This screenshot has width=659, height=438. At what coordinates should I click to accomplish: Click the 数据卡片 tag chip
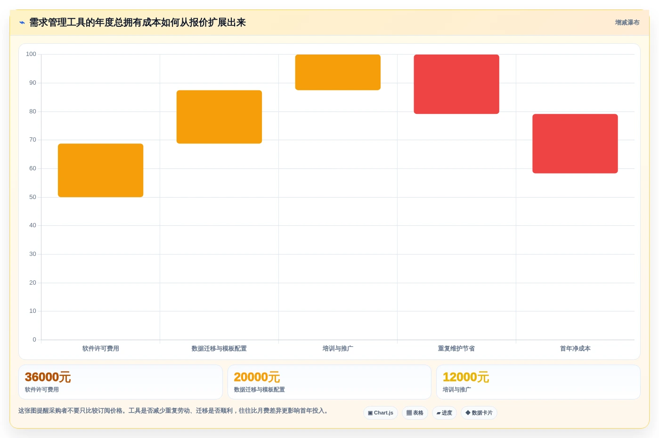coord(479,413)
